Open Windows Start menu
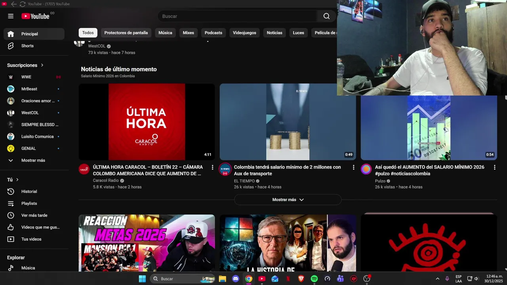Viewport: 507px width, 285px height. (142, 279)
